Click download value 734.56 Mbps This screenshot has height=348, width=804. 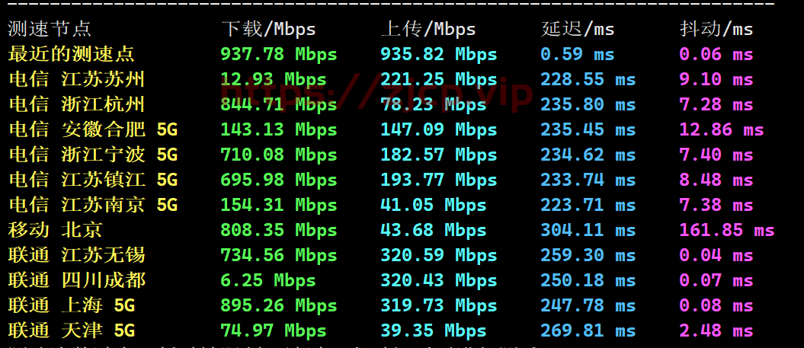pyautogui.click(x=279, y=255)
